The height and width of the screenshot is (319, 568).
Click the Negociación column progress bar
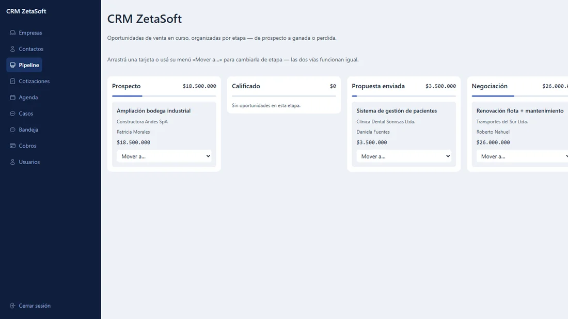(x=520, y=96)
